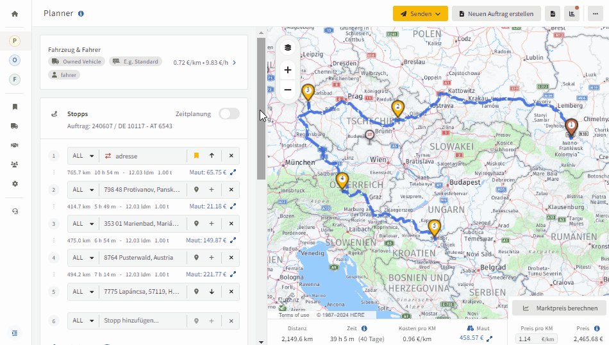Select the P Planner sidebar item
The height and width of the screenshot is (345, 609).
point(15,41)
